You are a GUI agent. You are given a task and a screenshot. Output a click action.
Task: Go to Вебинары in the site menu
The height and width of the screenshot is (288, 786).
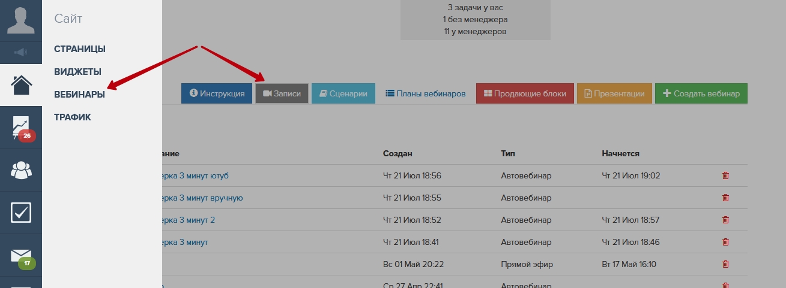click(x=79, y=95)
